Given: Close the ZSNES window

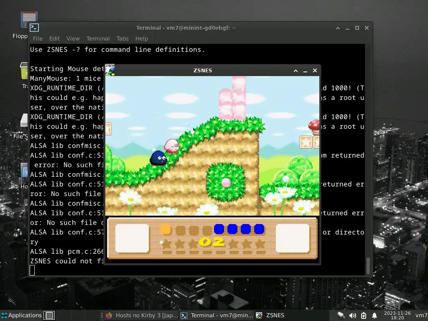Looking at the screenshot, I should click(x=315, y=70).
